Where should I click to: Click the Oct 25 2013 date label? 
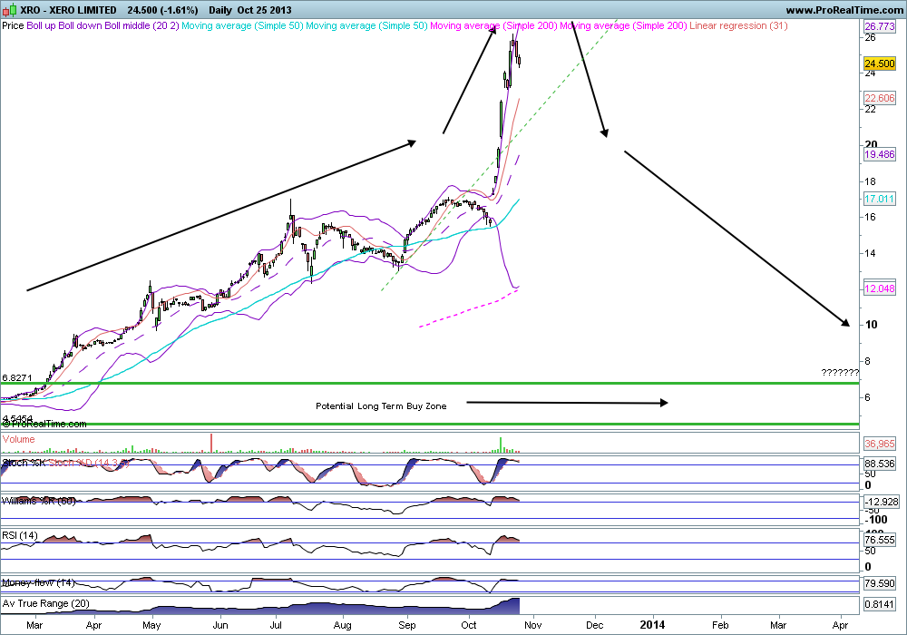point(264,10)
